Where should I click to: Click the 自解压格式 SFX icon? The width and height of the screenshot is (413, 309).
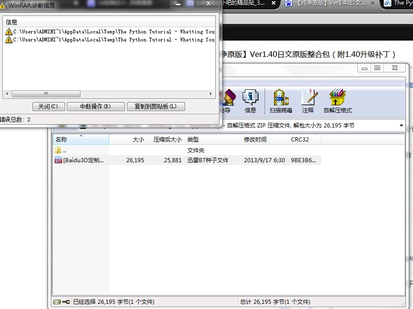click(x=337, y=101)
